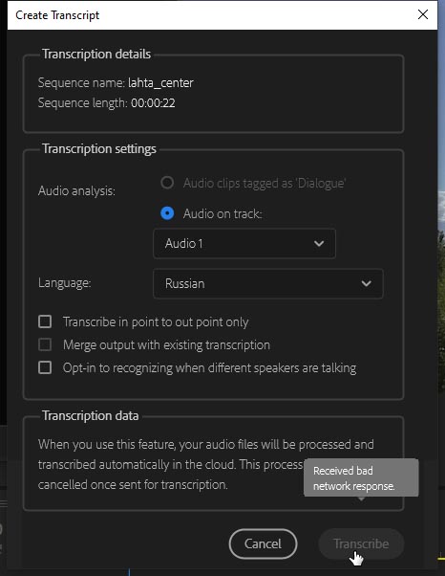This screenshot has height=576, width=445.
Task: Click the Transcription data cloud processing notice
Action: [206, 464]
